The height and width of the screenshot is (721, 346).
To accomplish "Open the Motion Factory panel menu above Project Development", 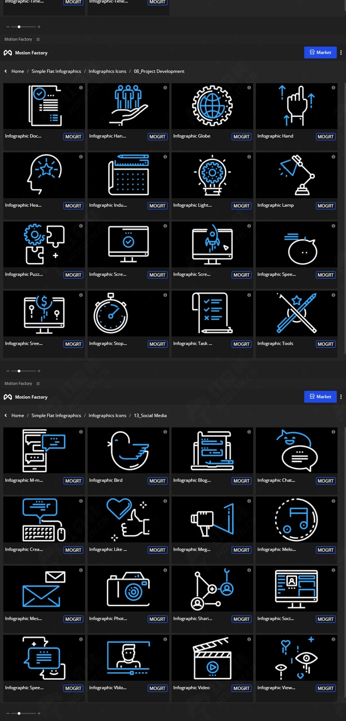I will (38, 39).
